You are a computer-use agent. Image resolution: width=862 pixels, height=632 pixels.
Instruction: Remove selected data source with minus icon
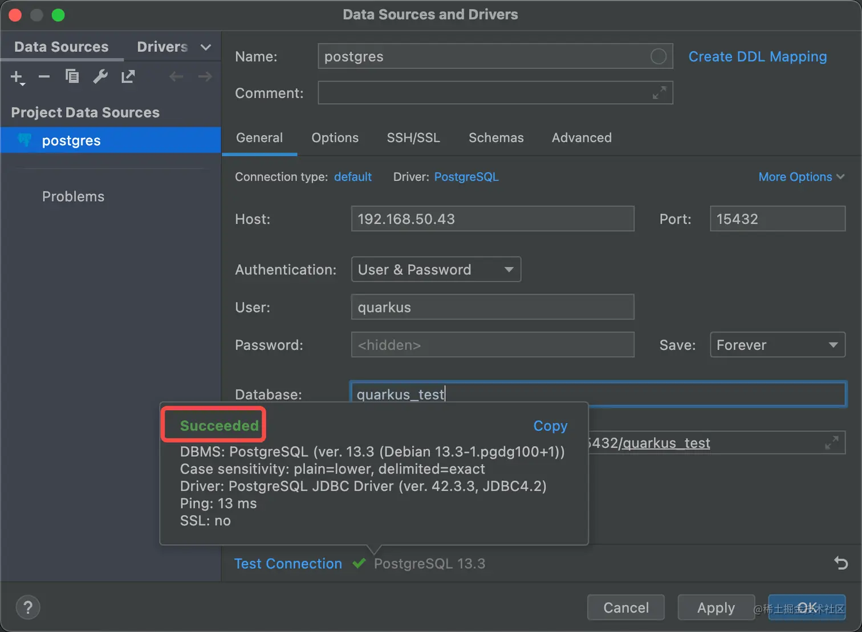point(44,76)
